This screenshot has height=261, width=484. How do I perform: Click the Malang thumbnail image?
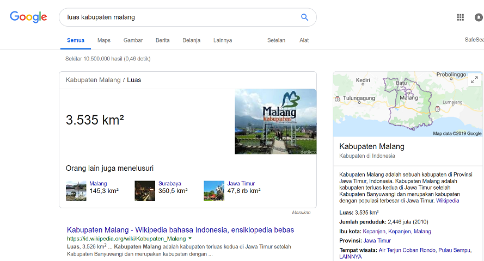click(76, 191)
